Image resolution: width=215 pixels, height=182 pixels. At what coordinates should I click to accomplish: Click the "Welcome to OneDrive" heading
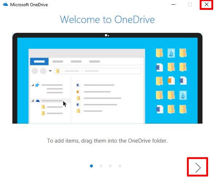107,19
